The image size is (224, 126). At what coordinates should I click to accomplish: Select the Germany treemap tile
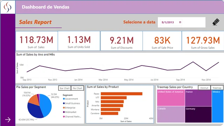pyautogui.click(x=198, y=114)
